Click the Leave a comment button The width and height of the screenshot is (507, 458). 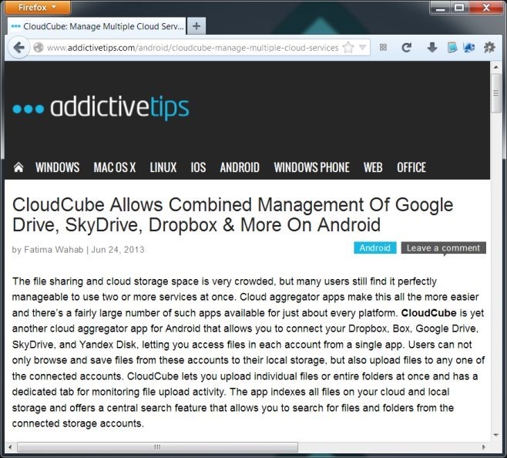point(443,248)
